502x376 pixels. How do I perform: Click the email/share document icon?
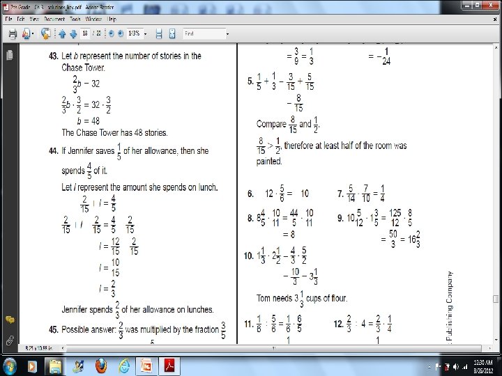(26, 33)
